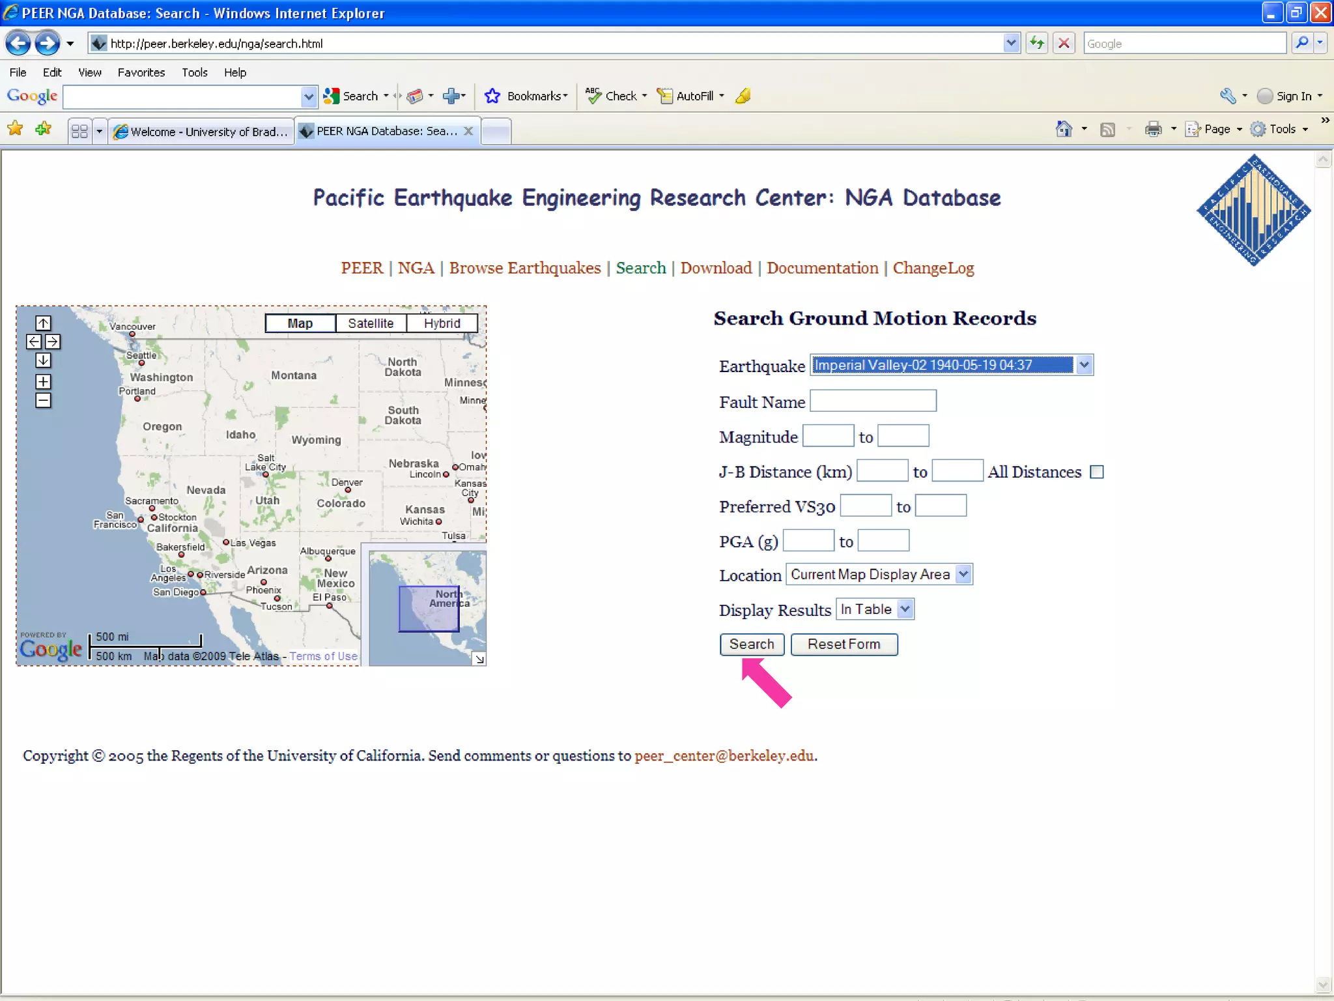Switch map to Satellite view

[371, 323]
